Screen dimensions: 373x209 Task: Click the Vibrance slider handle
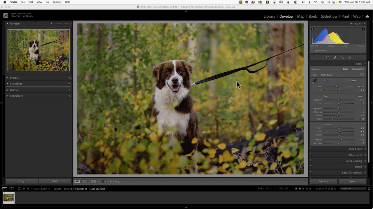tap(342, 140)
